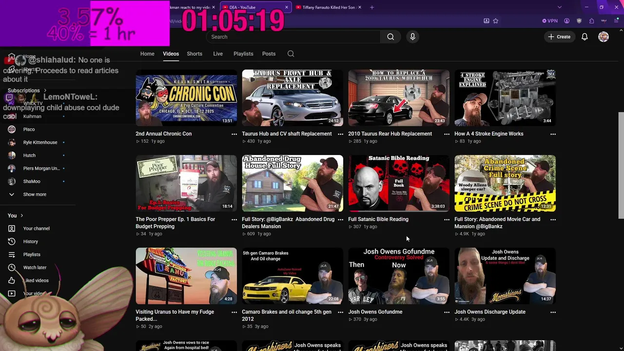Open video title Full Satanic Bible Reading
The height and width of the screenshot is (351, 624).
point(378,219)
